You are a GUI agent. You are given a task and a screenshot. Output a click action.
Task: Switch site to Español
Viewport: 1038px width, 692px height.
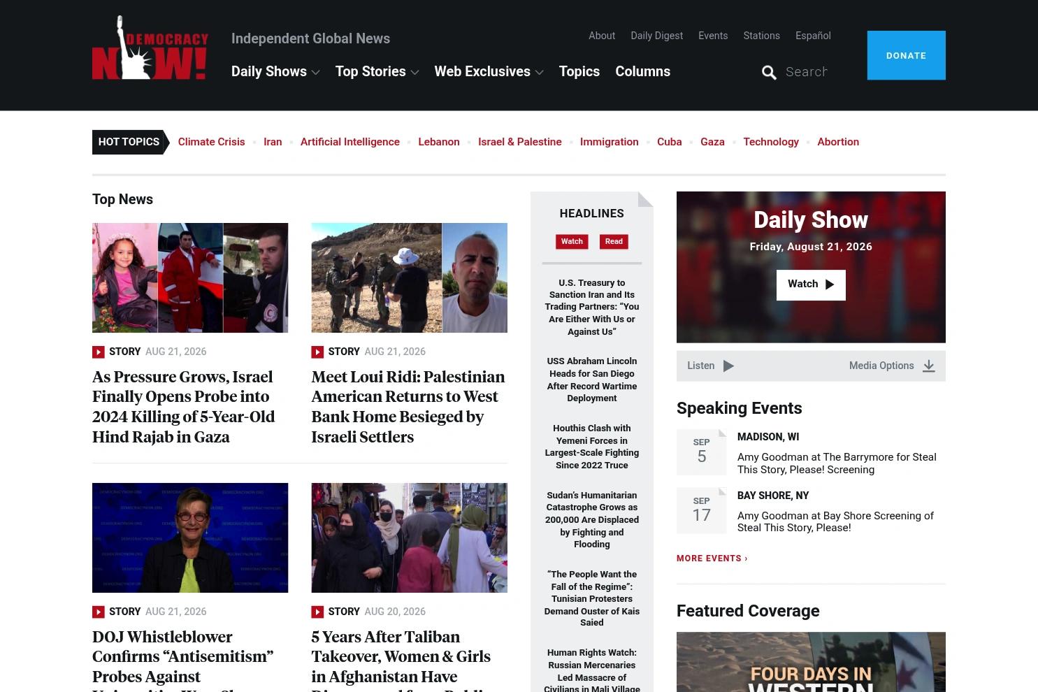point(813,36)
